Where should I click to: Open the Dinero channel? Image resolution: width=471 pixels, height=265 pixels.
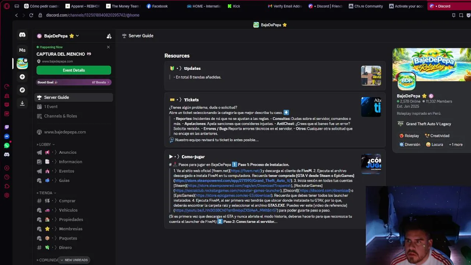74,248
